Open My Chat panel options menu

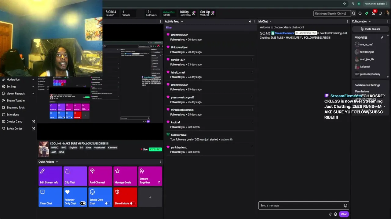click(x=347, y=22)
